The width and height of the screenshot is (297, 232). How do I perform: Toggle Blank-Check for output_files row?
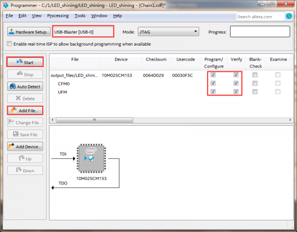coord(255,75)
